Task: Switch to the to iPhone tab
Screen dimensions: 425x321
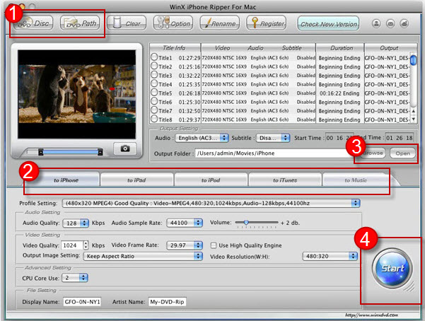Action: tap(66, 180)
